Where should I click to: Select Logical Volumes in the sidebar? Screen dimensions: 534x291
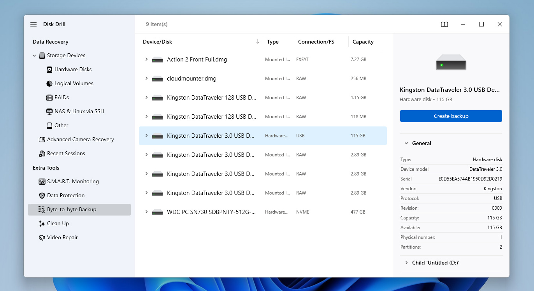tap(74, 83)
